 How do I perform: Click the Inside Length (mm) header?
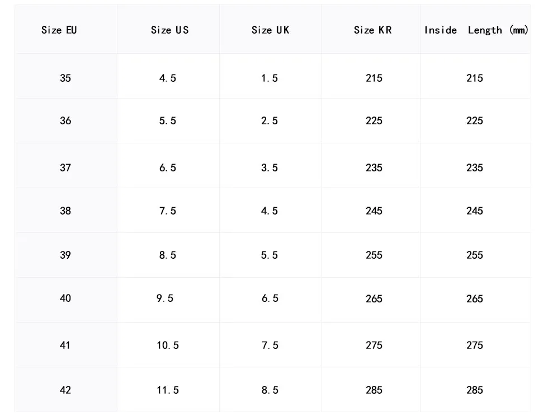[x=476, y=30]
